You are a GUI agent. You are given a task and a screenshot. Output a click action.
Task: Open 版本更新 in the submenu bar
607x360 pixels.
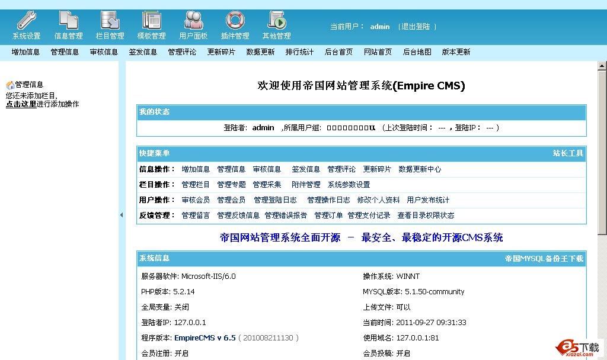click(x=456, y=52)
